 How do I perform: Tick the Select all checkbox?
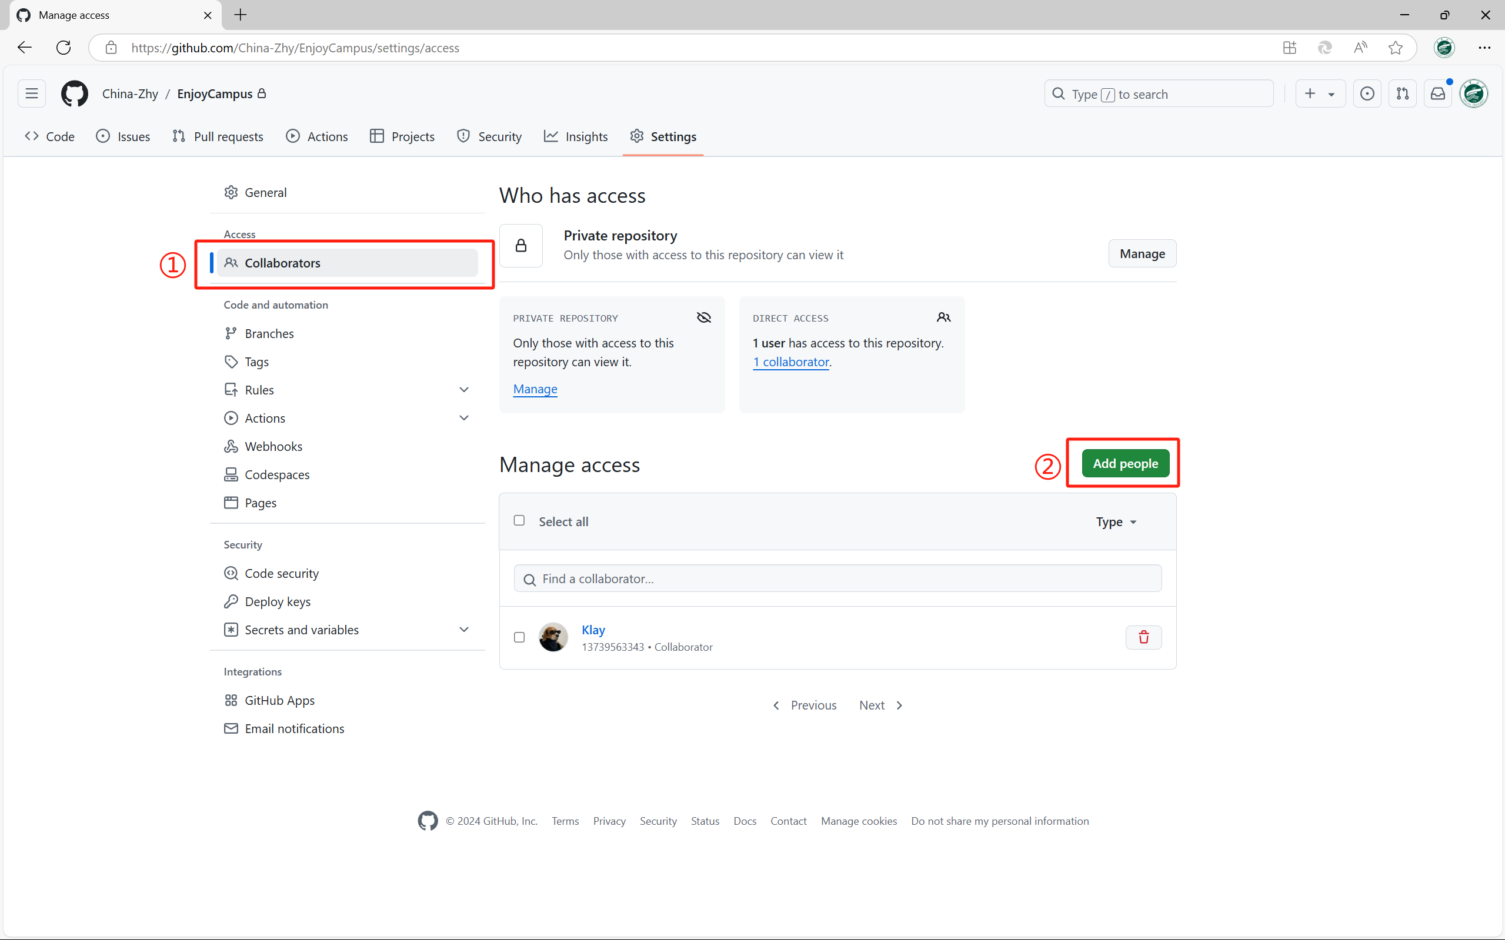[519, 520]
